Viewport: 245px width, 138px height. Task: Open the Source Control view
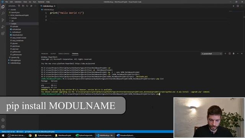[x=3, y=20]
